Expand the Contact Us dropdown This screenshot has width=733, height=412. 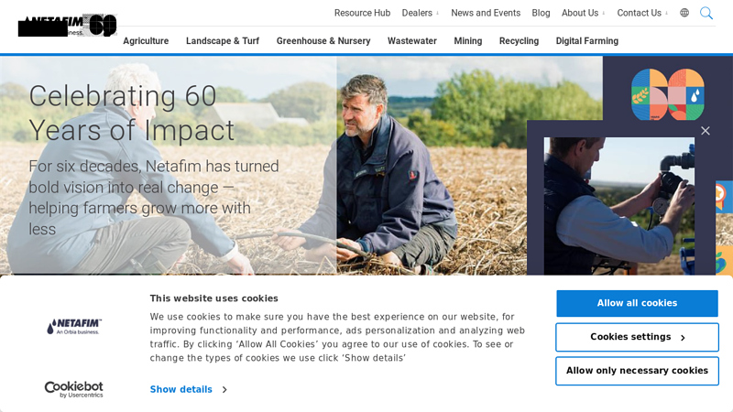(x=641, y=13)
